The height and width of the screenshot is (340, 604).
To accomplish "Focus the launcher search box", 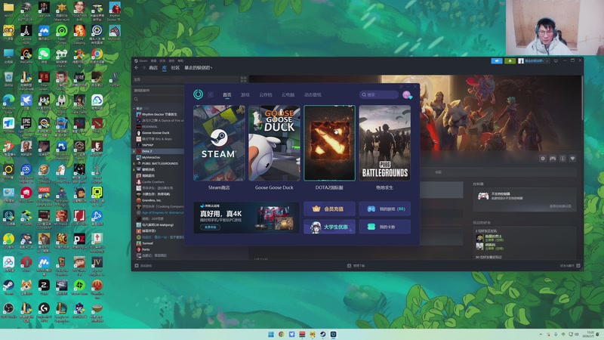I will [379, 94].
